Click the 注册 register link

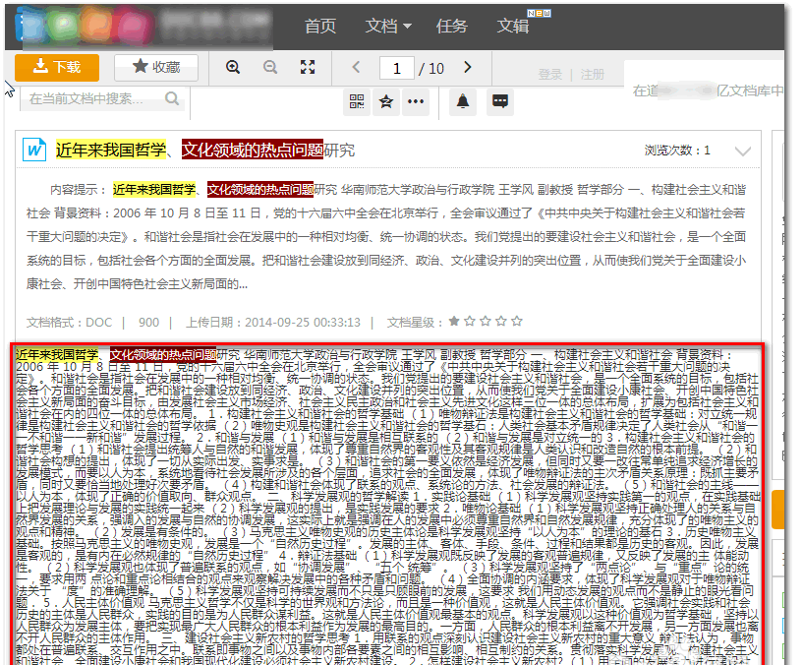(593, 75)
